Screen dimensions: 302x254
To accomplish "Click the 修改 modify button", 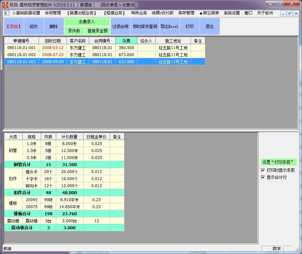I will point(34,26).
